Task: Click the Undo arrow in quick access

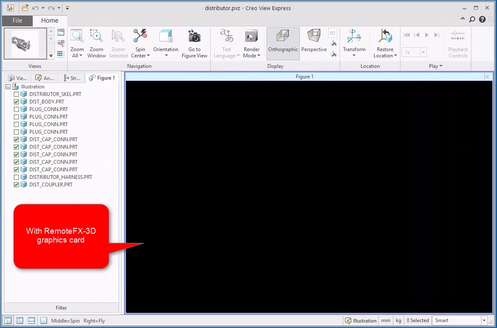Action: pyautogui.click(x=35, y=8)
